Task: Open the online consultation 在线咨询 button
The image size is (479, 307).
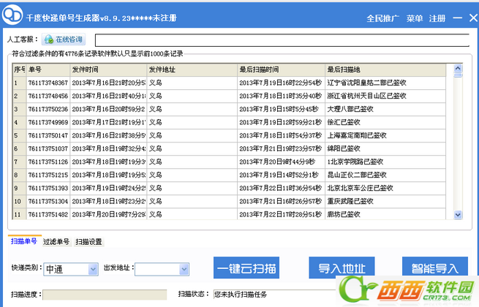Action: [64, 39]
